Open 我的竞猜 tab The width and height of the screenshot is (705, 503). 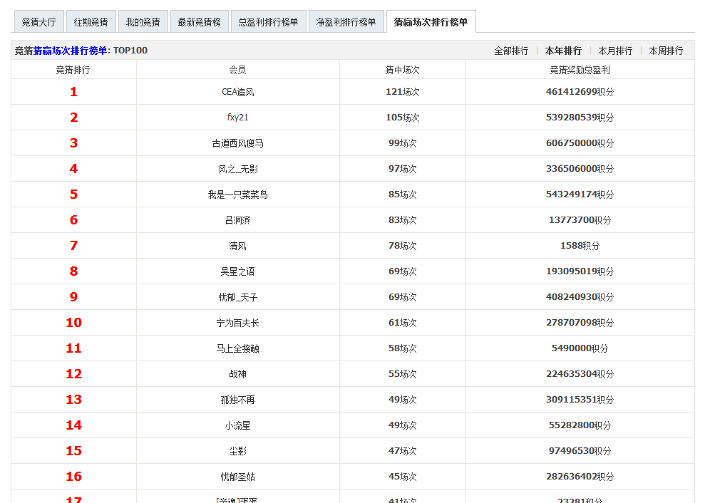click(x=143, y=22)
